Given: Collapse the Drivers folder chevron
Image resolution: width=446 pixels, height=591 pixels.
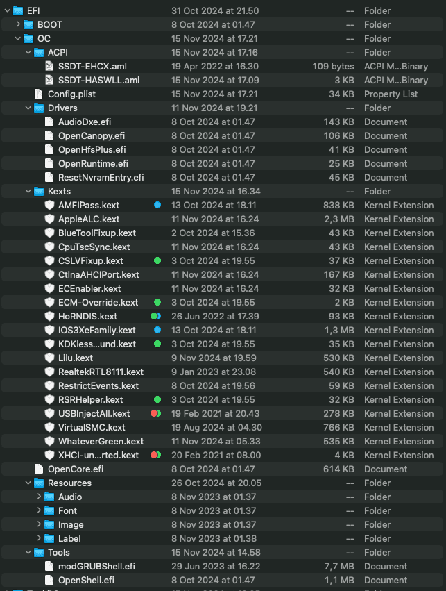Looking at the screenshot, I should (28, 108).
